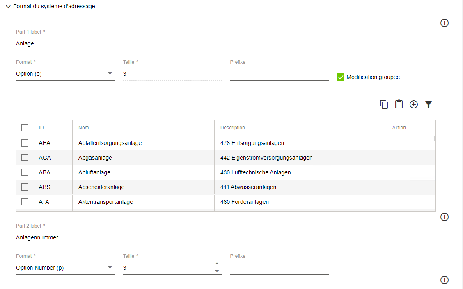Viewport: 463px width, 289px height.
Task: Select the Abluftanlage name cell
Action: 144,172
